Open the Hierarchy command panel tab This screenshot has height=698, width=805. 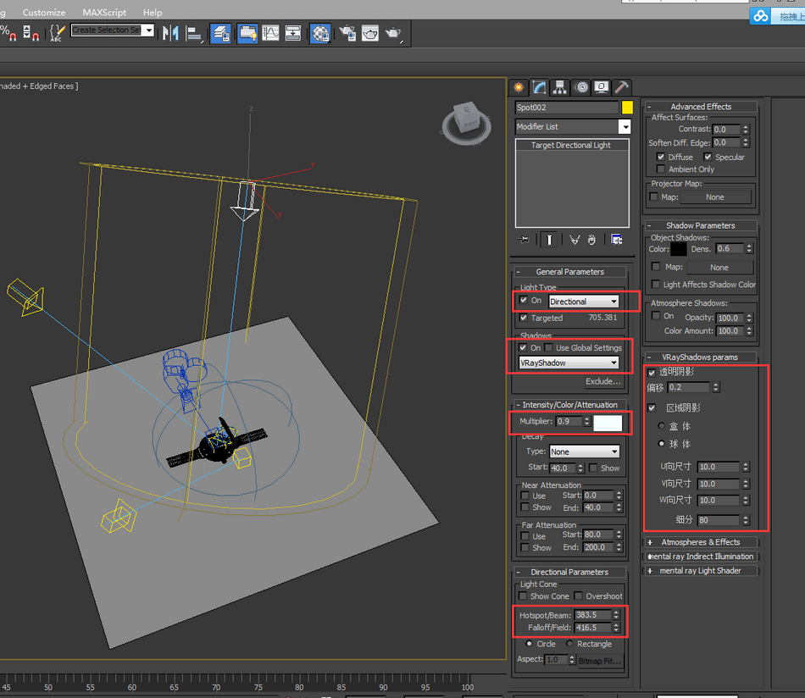[x=560, y=87]
